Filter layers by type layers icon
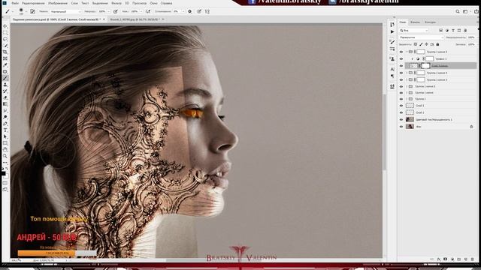The image size is (481, 270). [x=453, y=30]
